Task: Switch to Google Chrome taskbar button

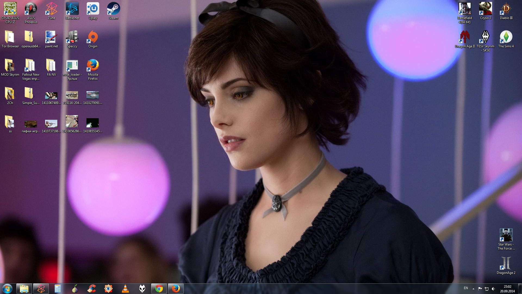Action: click(x=159, y=289)
